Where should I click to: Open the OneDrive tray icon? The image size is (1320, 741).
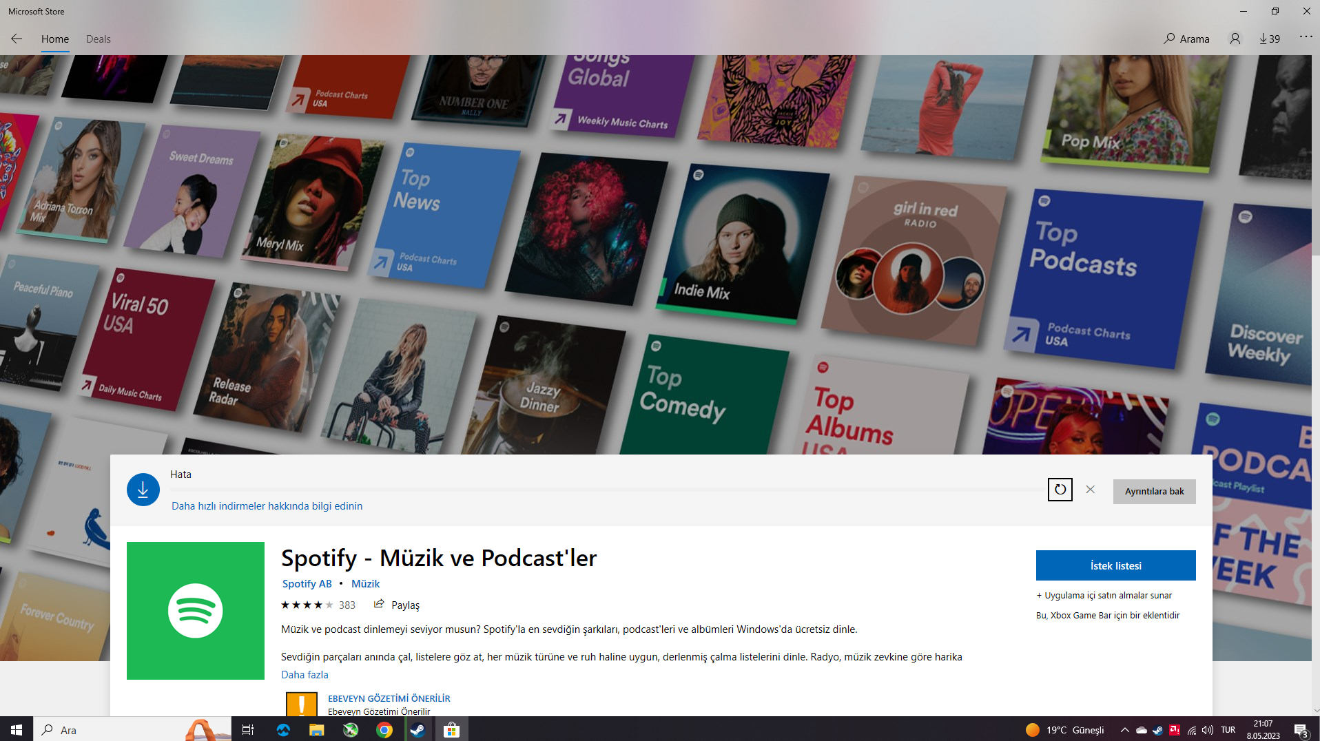[x=1142, y=730]
